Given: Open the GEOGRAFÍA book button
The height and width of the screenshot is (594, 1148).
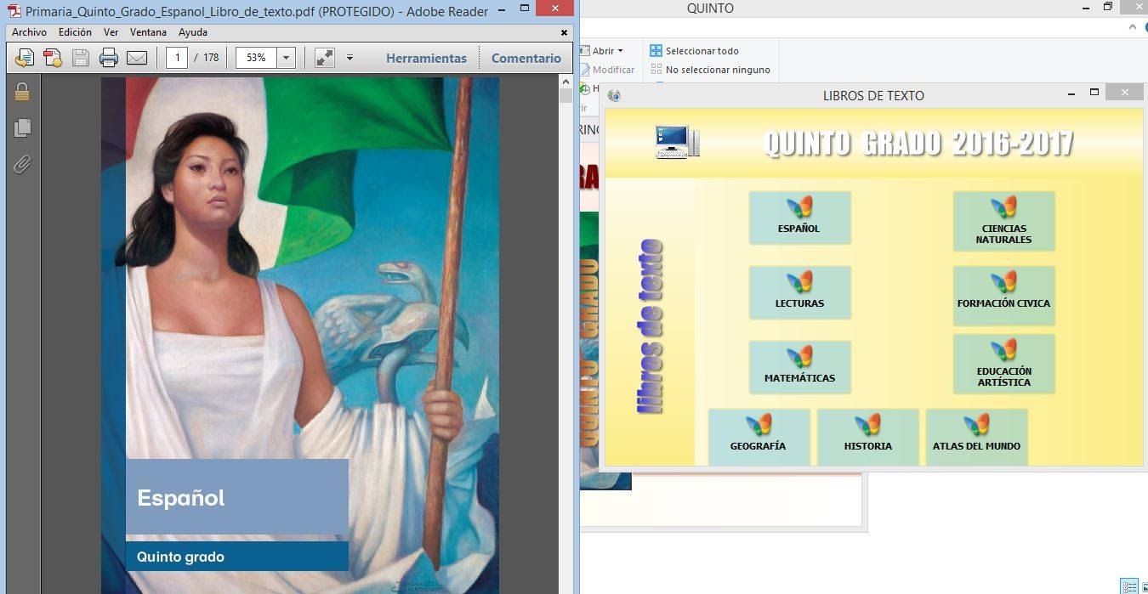Looking at the screenshot, I should click(759, 437).
